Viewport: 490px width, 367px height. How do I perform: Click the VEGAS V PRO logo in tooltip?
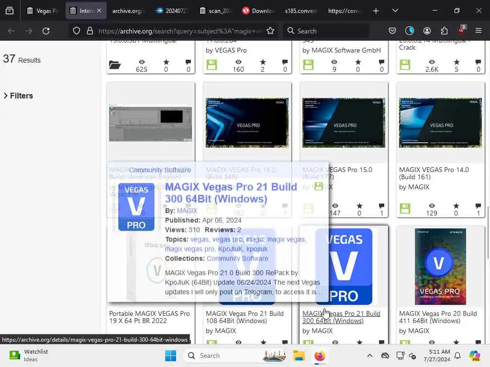[136, 207]
